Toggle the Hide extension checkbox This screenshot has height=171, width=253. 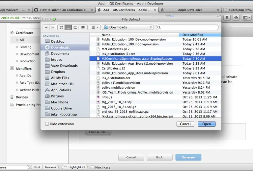coord(47,124)
